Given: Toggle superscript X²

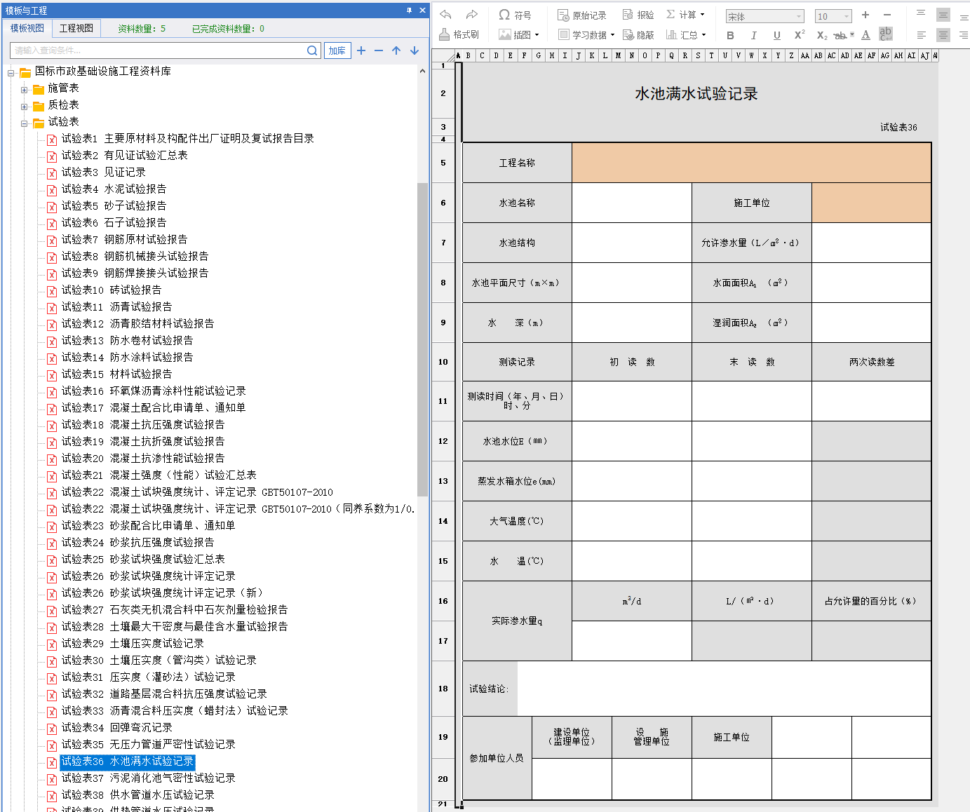Looking at the screenshot, I should tap(800, 35).
